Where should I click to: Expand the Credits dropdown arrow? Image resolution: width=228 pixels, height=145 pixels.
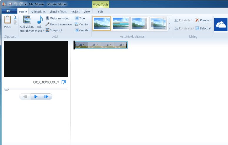tap(90, 30)
